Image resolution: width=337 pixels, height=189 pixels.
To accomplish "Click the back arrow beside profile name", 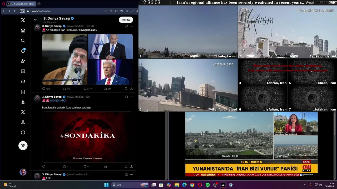I will pyautogui.click(x=36, y=20).
